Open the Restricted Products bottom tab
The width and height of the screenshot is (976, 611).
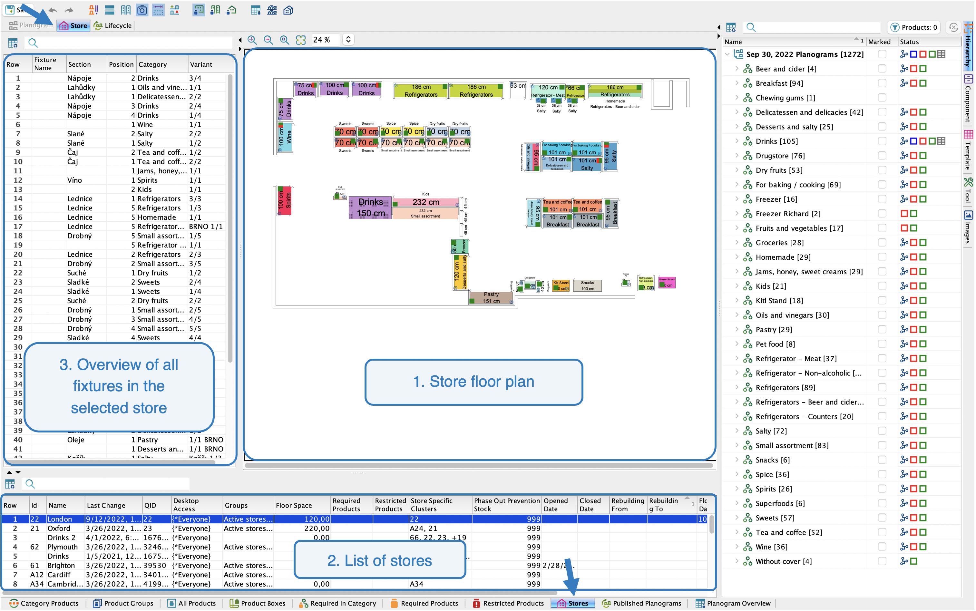tap(508, 603)
